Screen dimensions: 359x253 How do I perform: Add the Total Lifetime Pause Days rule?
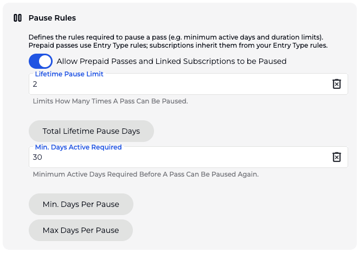click(x=91, y=131)
